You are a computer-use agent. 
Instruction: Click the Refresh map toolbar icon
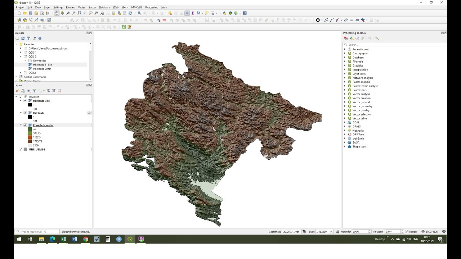130,13
